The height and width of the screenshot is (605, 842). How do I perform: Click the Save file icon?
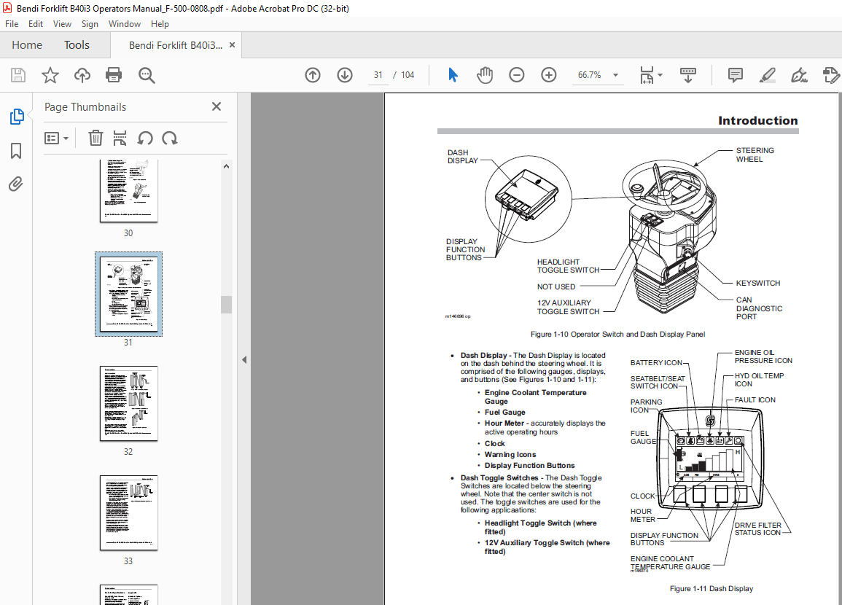point(18,75)
